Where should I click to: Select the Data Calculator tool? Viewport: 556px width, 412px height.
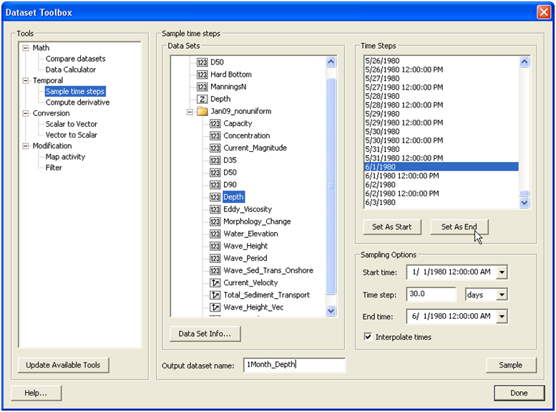coord(71,70)
